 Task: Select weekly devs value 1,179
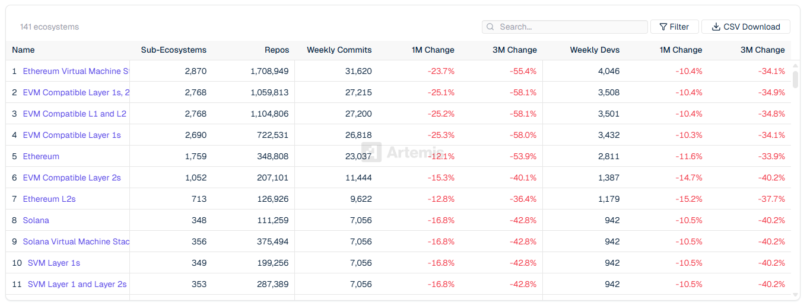click(609, 199)
